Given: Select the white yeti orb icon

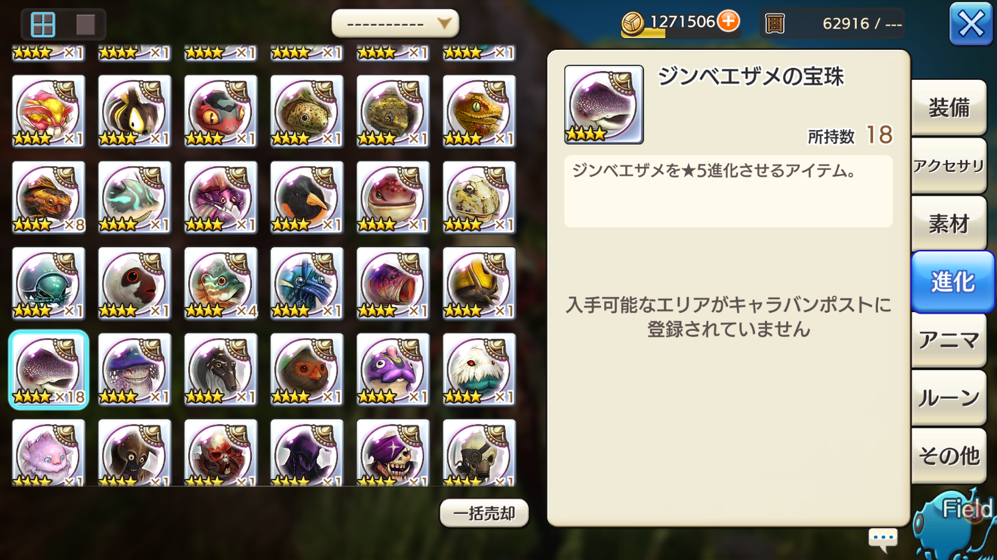Looking at the screenshot, I should pyautogui.click(x=479, y=369).
